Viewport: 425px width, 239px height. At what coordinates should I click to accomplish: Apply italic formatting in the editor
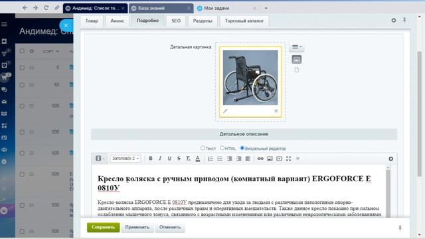click(160, 159)
